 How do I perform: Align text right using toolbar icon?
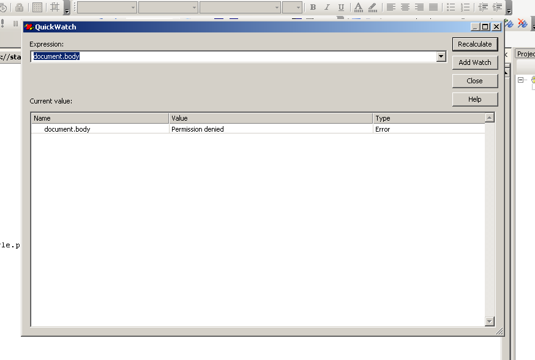(x=419, y=7)
